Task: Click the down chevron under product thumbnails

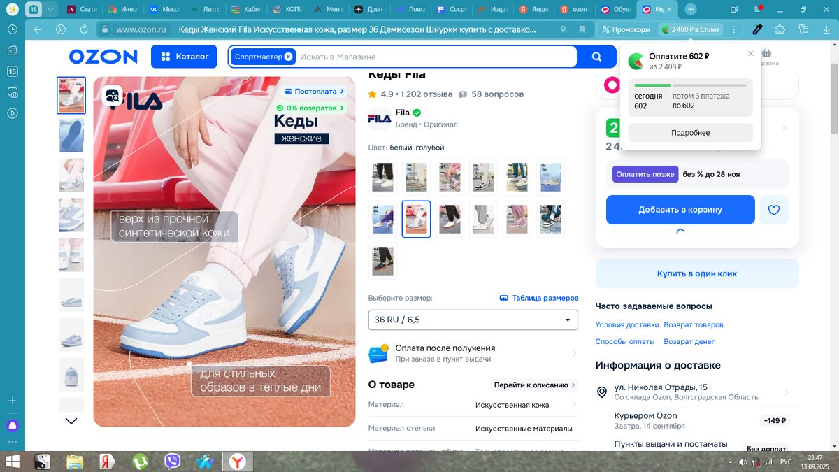Action: click(x=70, y=420)
